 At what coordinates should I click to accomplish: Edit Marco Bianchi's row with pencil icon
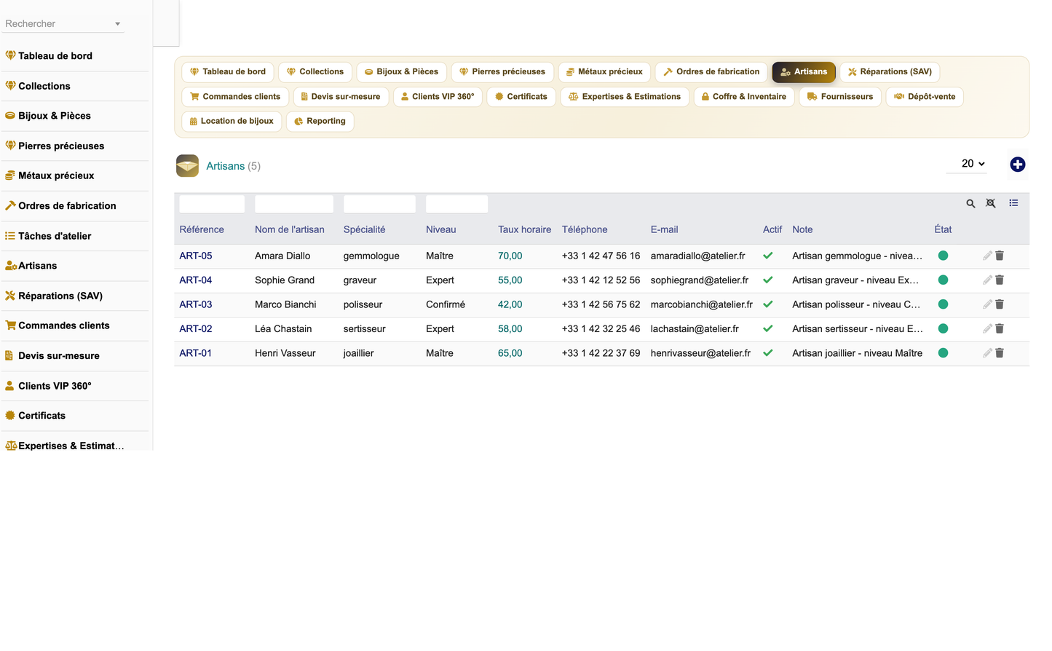987,304
